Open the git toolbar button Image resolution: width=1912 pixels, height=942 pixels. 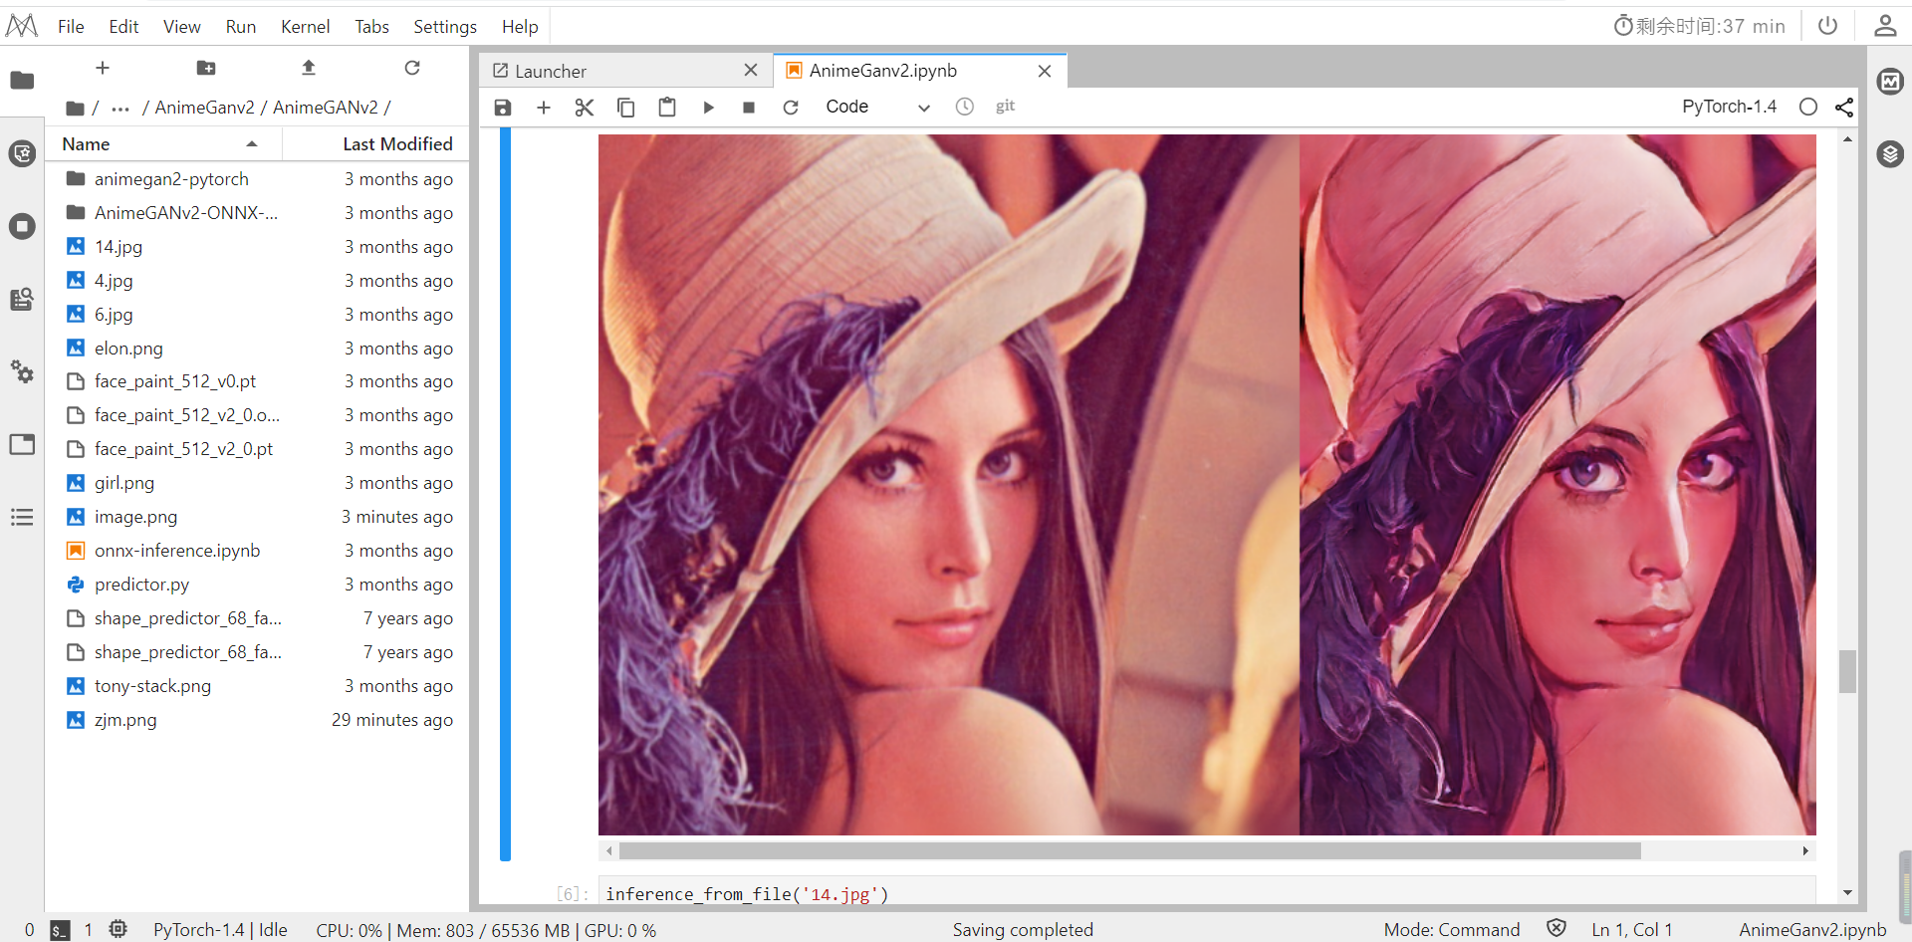pyautogui.click(x=1005, y=107)
